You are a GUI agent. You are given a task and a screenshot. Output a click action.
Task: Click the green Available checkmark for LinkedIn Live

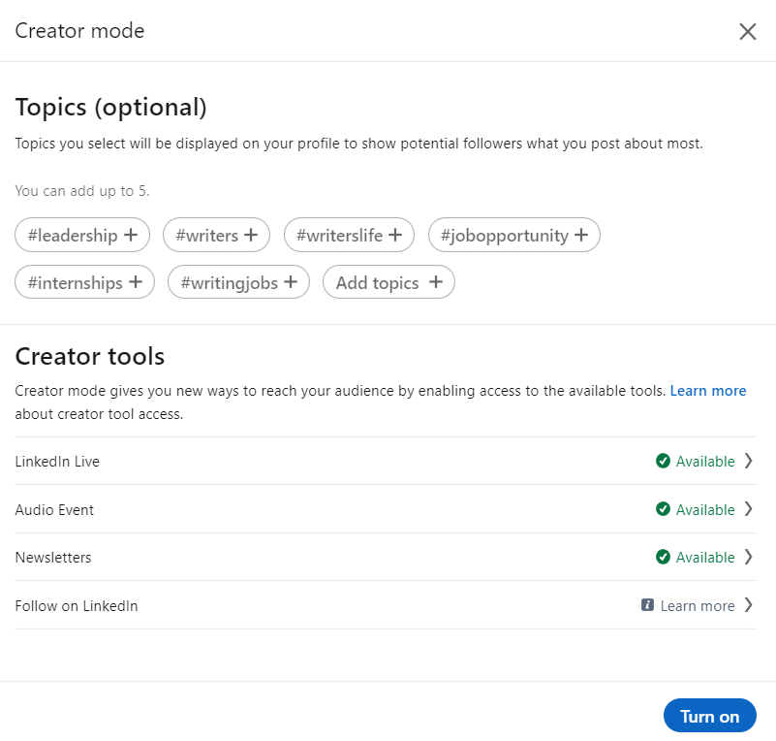(664, 461)
